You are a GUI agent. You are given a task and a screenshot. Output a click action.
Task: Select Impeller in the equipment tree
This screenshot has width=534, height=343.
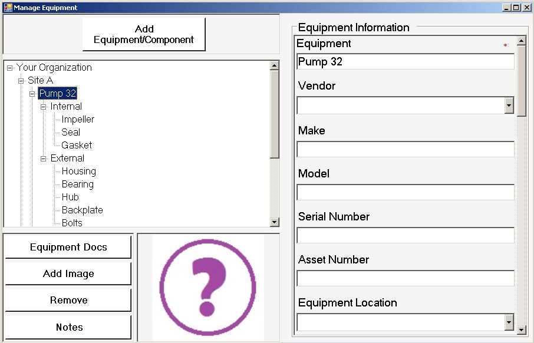pos(78,120)
